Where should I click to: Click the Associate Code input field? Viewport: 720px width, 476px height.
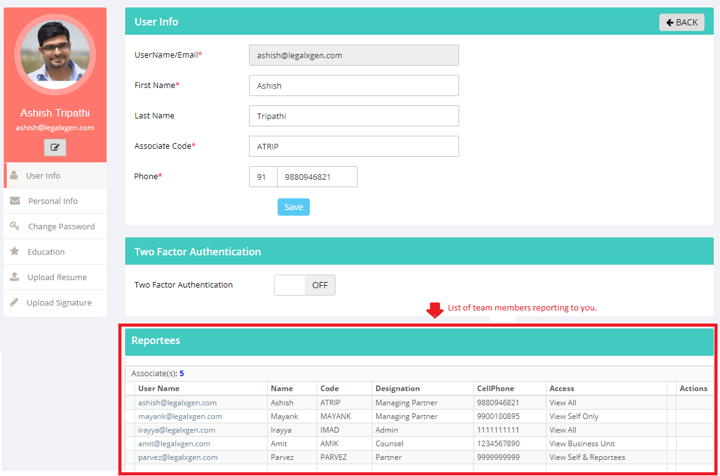click(353, 146)
